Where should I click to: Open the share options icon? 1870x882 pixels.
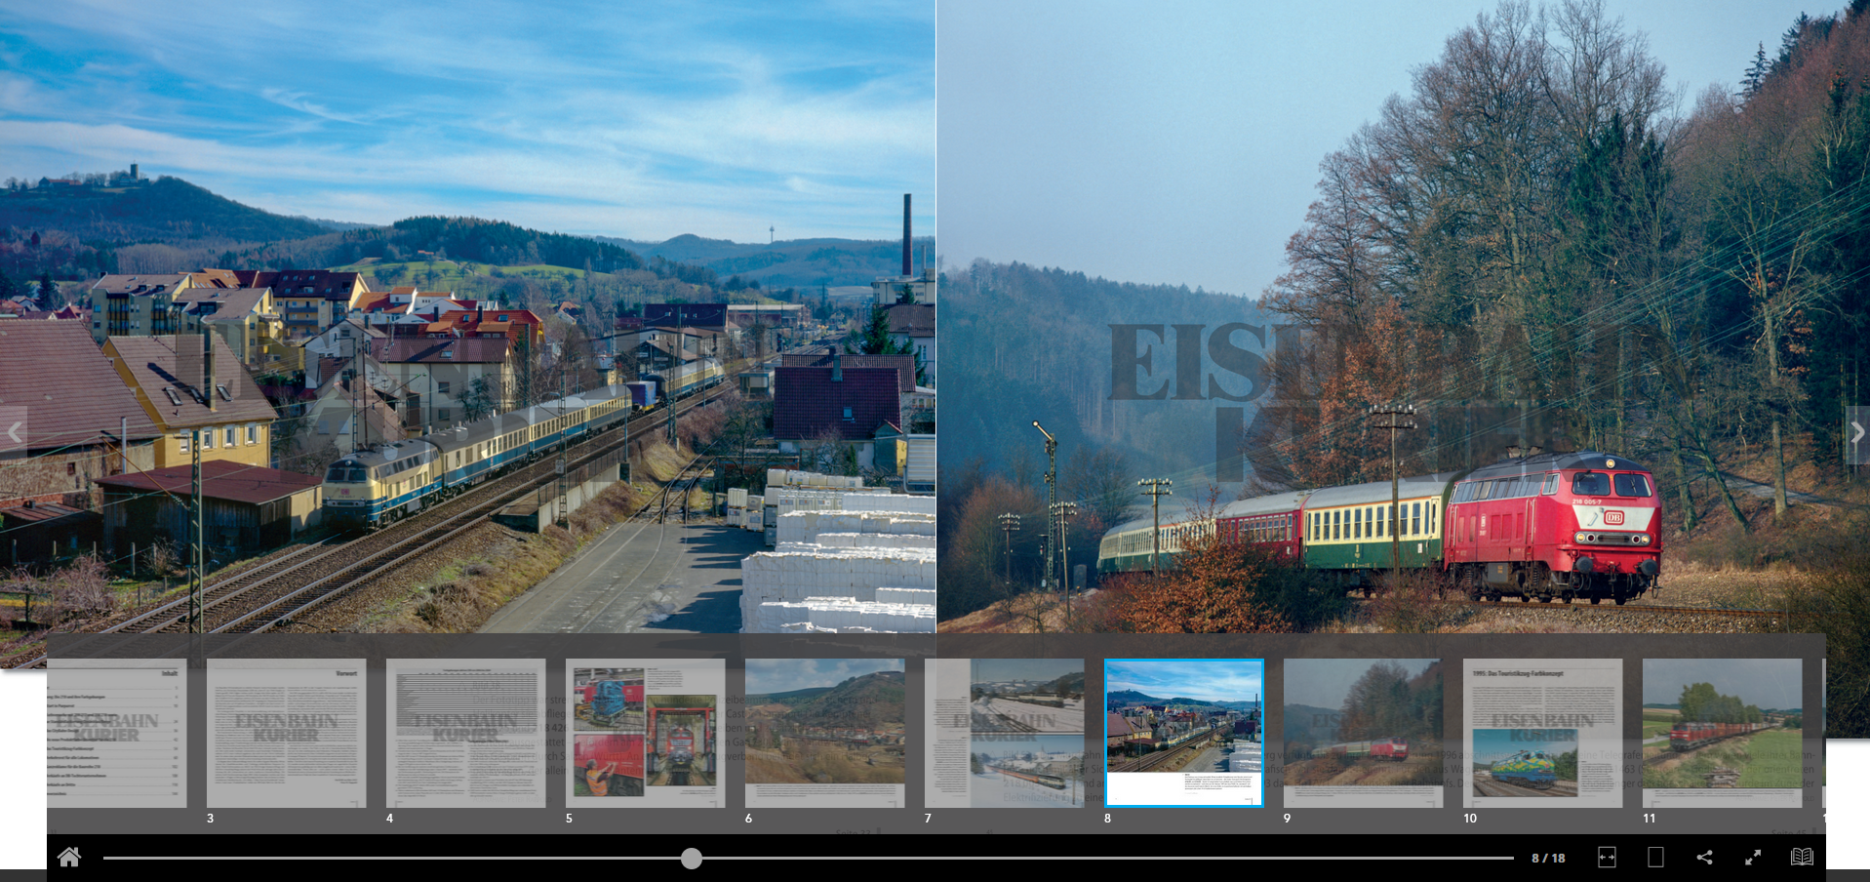1704,858
